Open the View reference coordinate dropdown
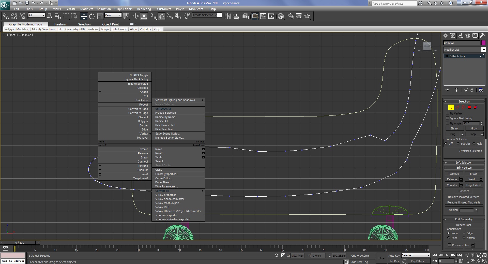 tap(113, 16)
